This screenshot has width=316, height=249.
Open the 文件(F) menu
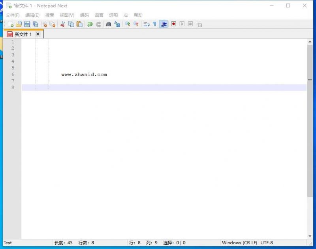coord(13,15)
